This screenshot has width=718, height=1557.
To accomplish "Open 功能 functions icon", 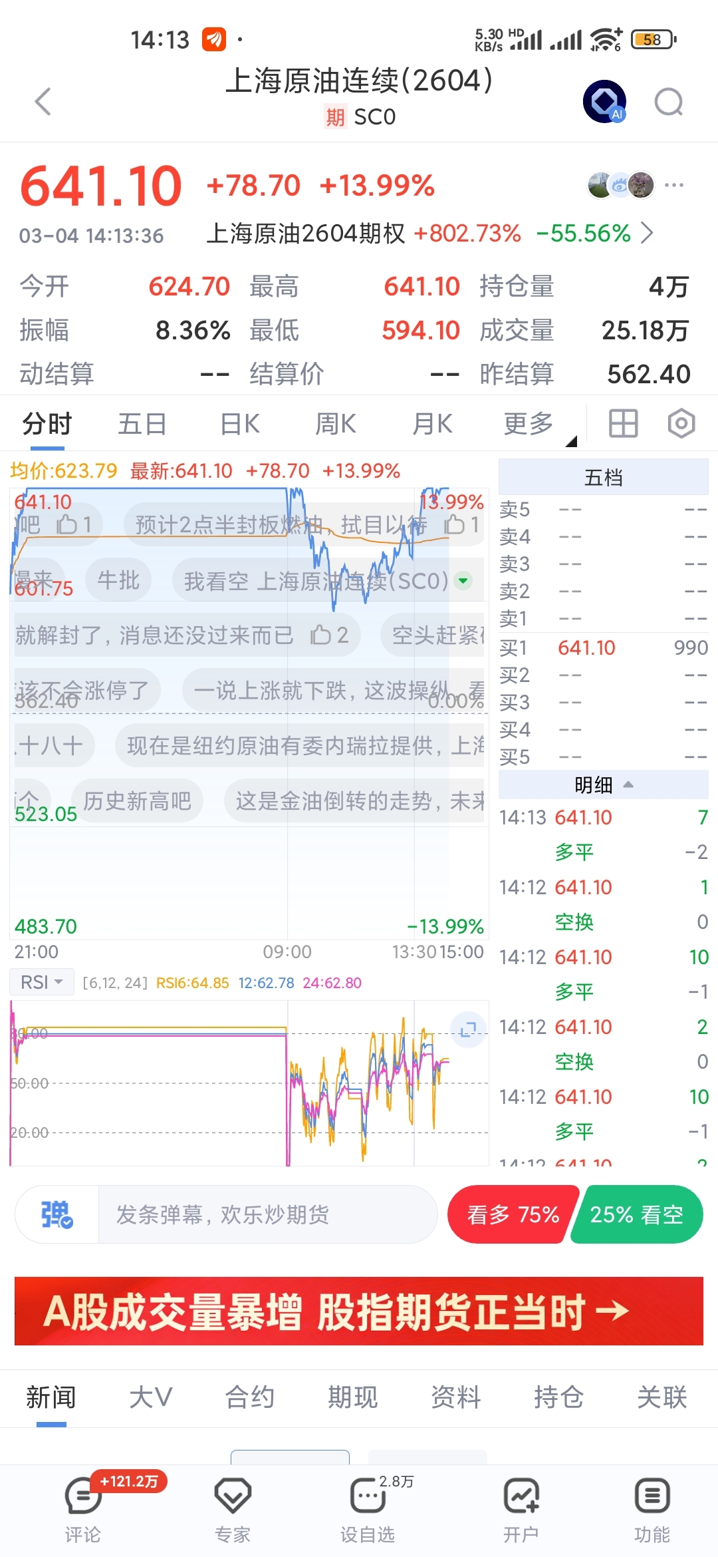I will point(652,1509).
